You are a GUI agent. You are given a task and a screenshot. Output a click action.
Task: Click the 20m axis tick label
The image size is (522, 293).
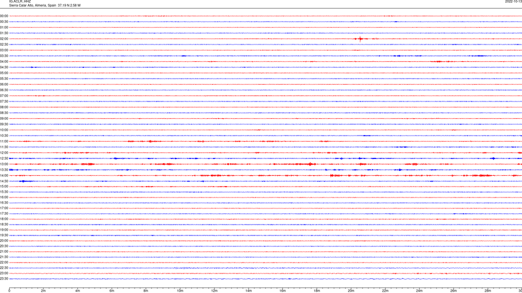pyautogui.click(x=351, y=291)
